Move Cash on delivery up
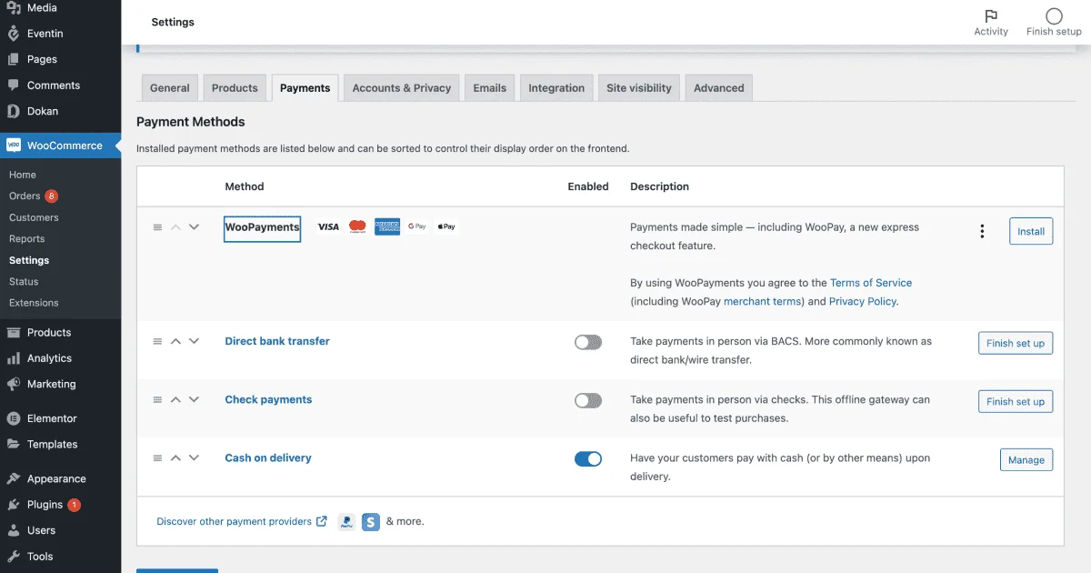 tap(176, 457)
